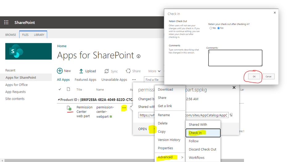Click the checked-out file type icon

coord(69,108)
